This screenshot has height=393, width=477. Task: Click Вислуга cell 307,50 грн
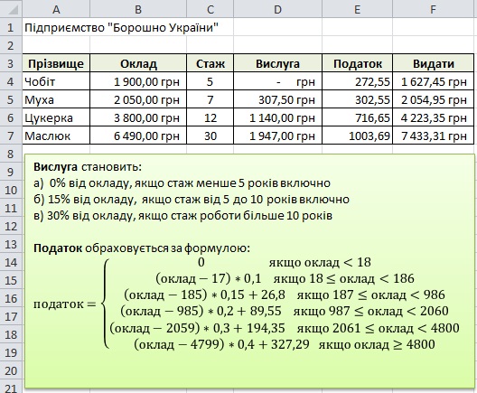click(277, 99)
